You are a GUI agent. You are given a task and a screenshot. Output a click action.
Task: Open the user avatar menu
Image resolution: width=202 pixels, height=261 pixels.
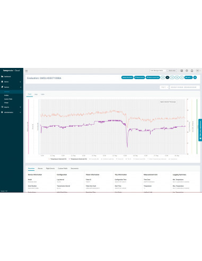(x=198, y=71)
